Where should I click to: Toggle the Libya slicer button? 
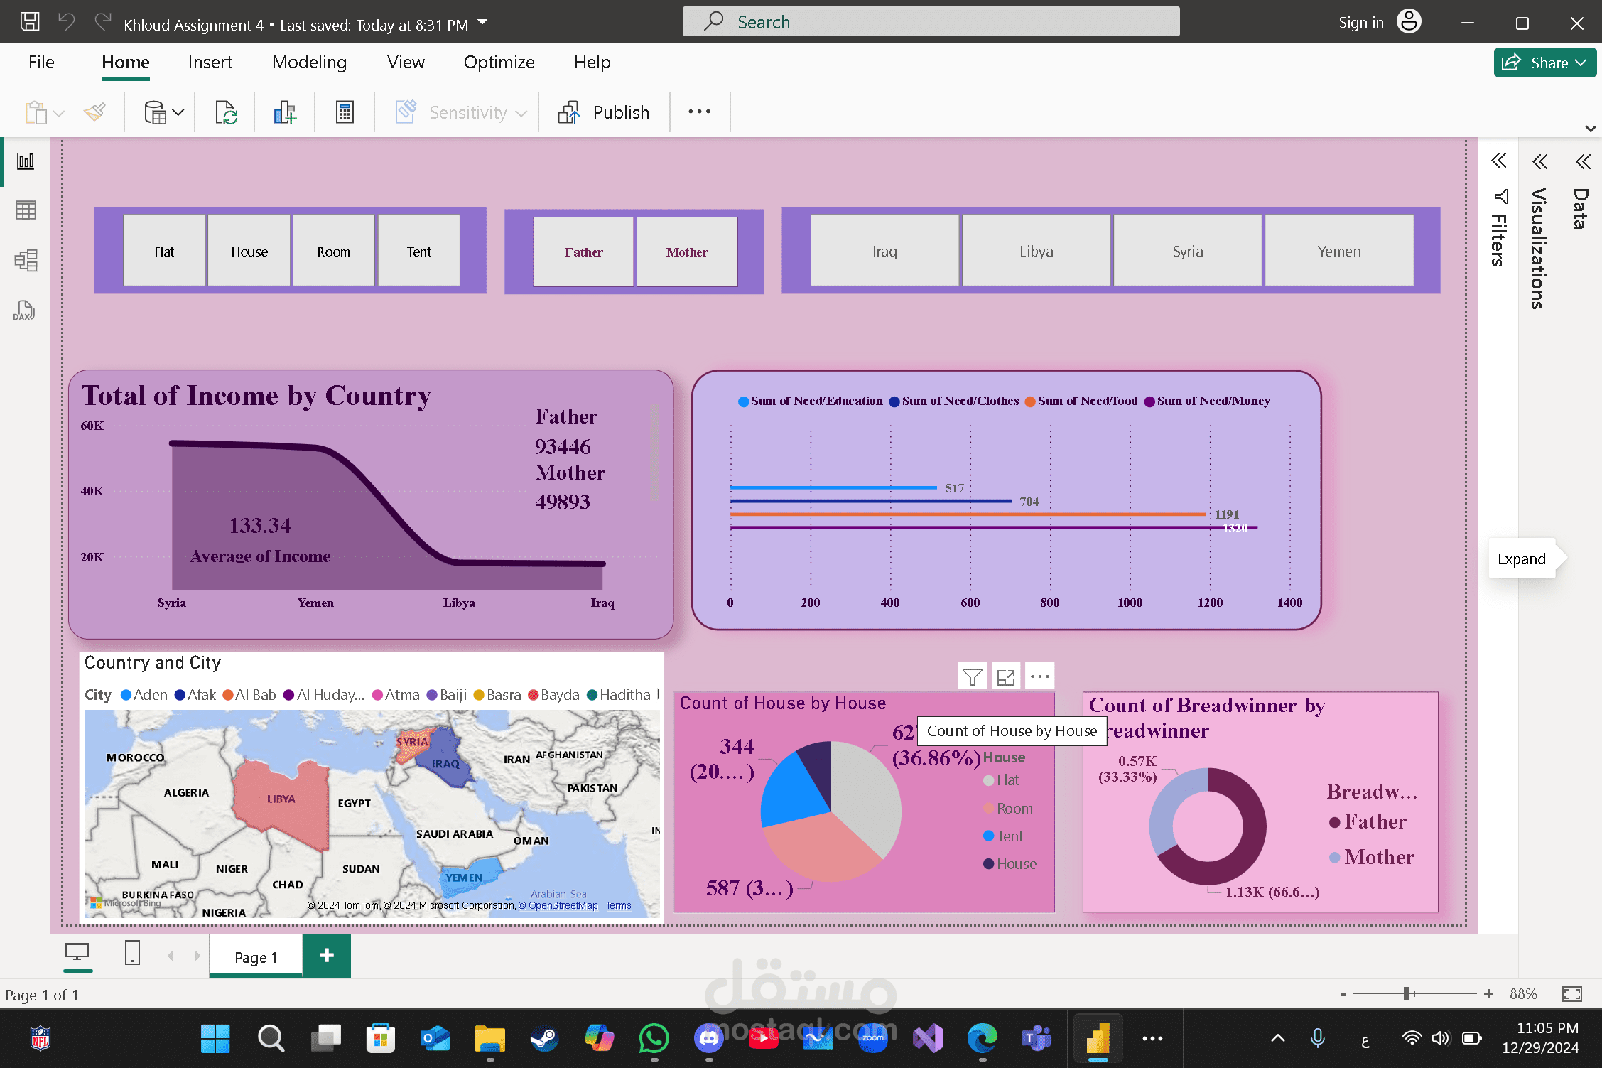pos(1037,251)
